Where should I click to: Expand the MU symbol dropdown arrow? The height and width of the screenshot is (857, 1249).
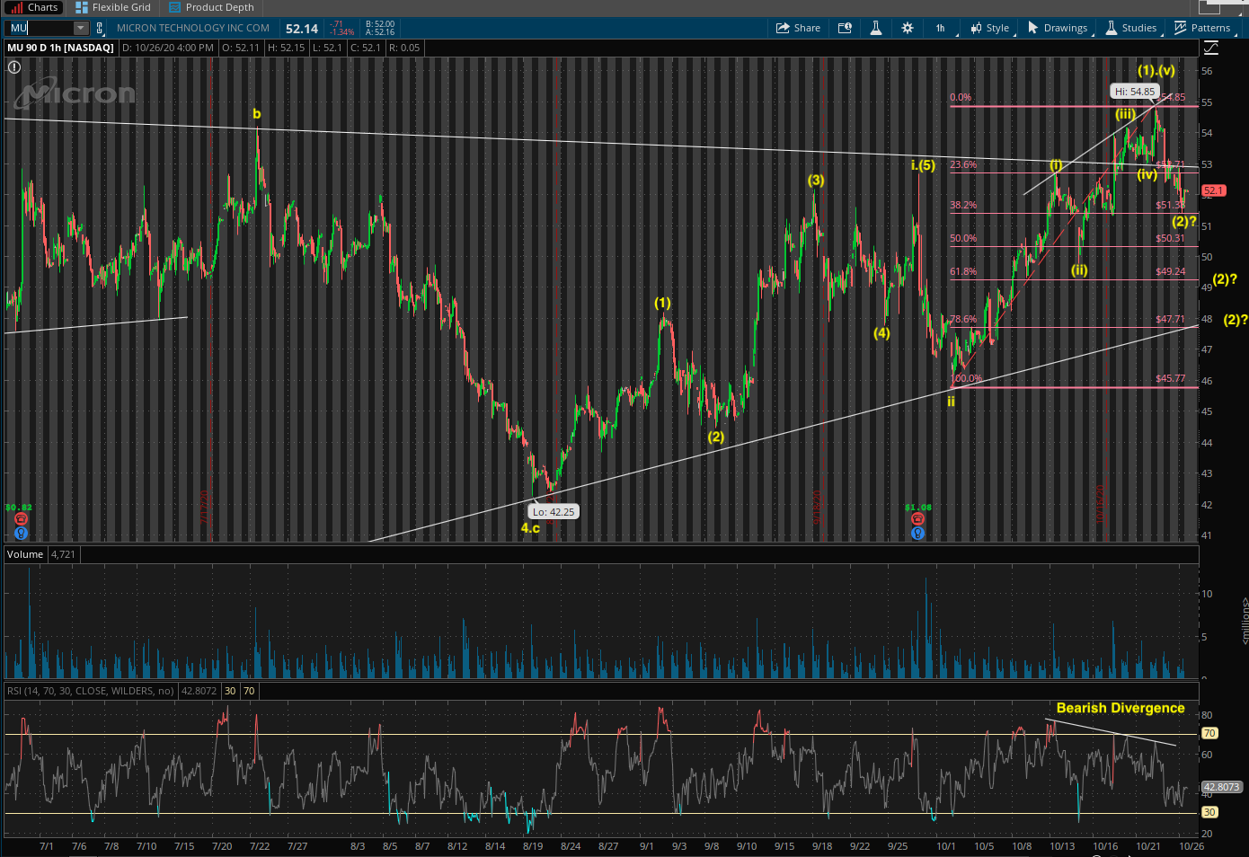(x=80, y=28)
